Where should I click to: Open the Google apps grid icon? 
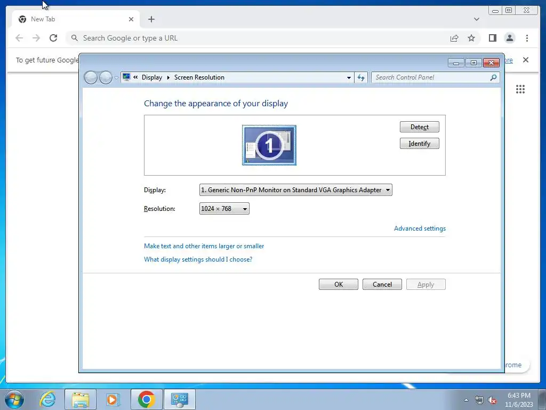coord(520,89)
